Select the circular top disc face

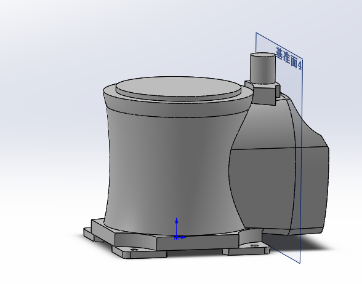coord(179,86)
